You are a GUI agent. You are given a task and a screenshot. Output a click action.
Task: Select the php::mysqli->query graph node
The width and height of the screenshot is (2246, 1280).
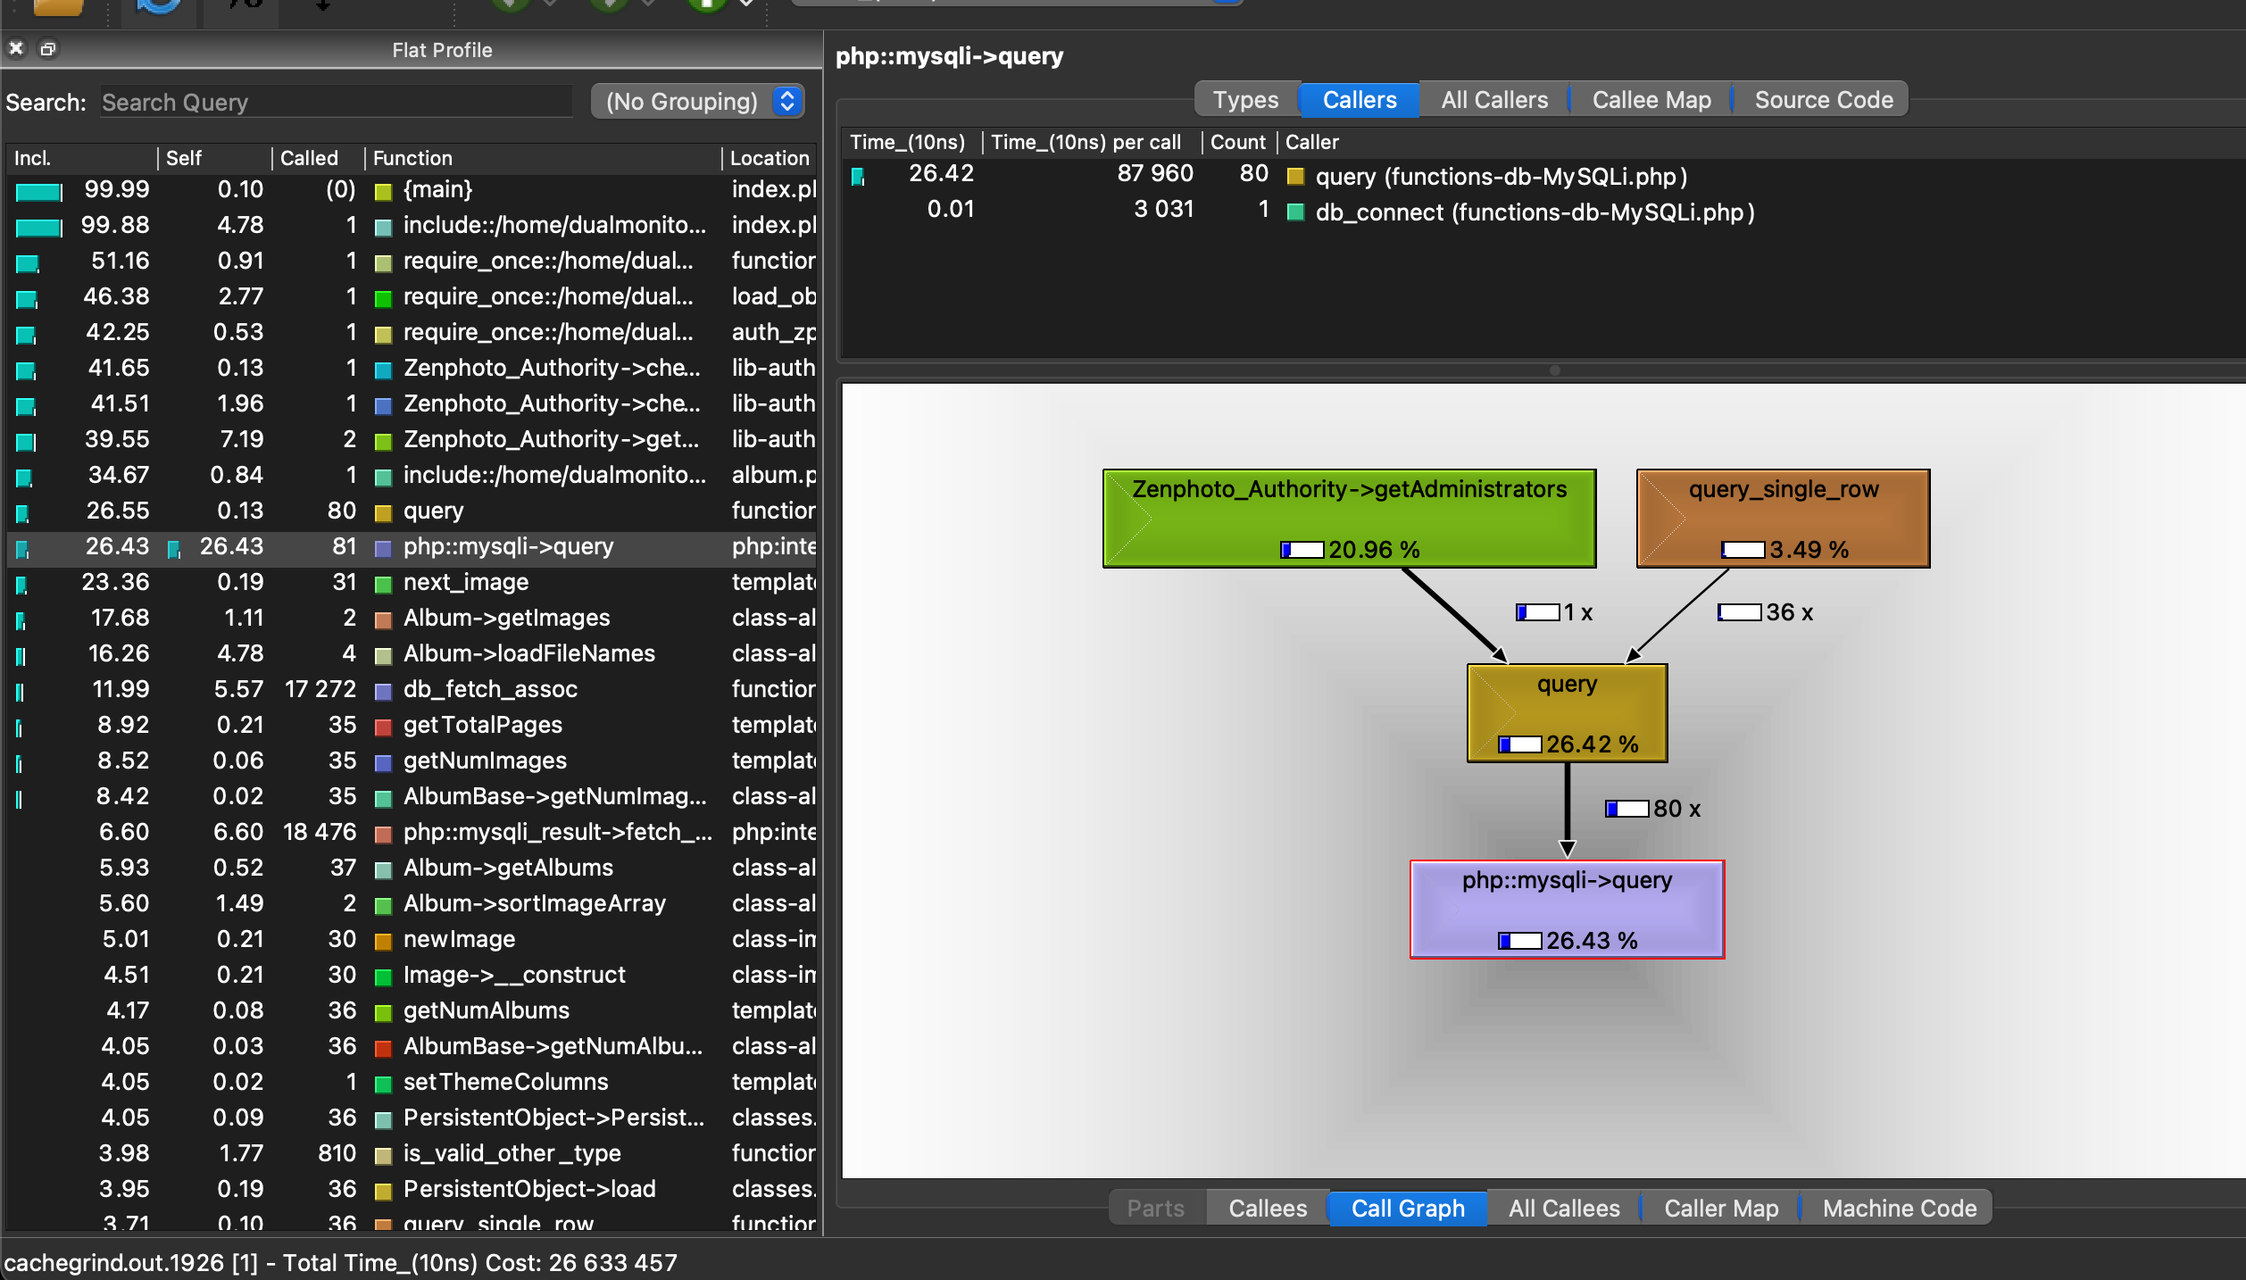click(1567, 909)
